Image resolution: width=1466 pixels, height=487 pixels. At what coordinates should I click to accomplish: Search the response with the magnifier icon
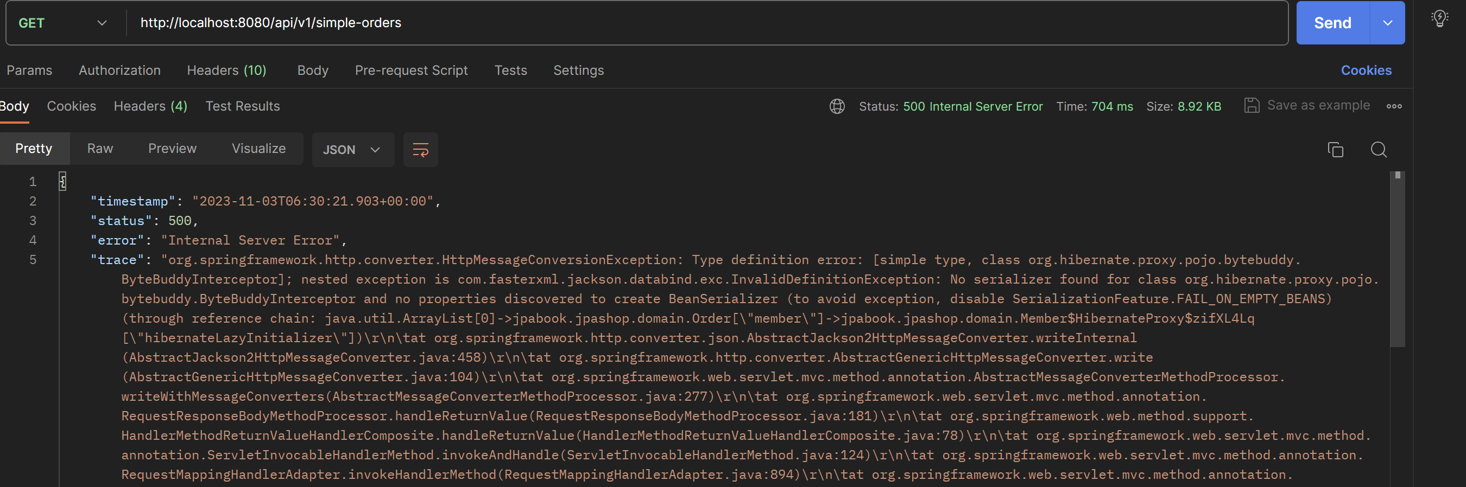(1379, 150)
